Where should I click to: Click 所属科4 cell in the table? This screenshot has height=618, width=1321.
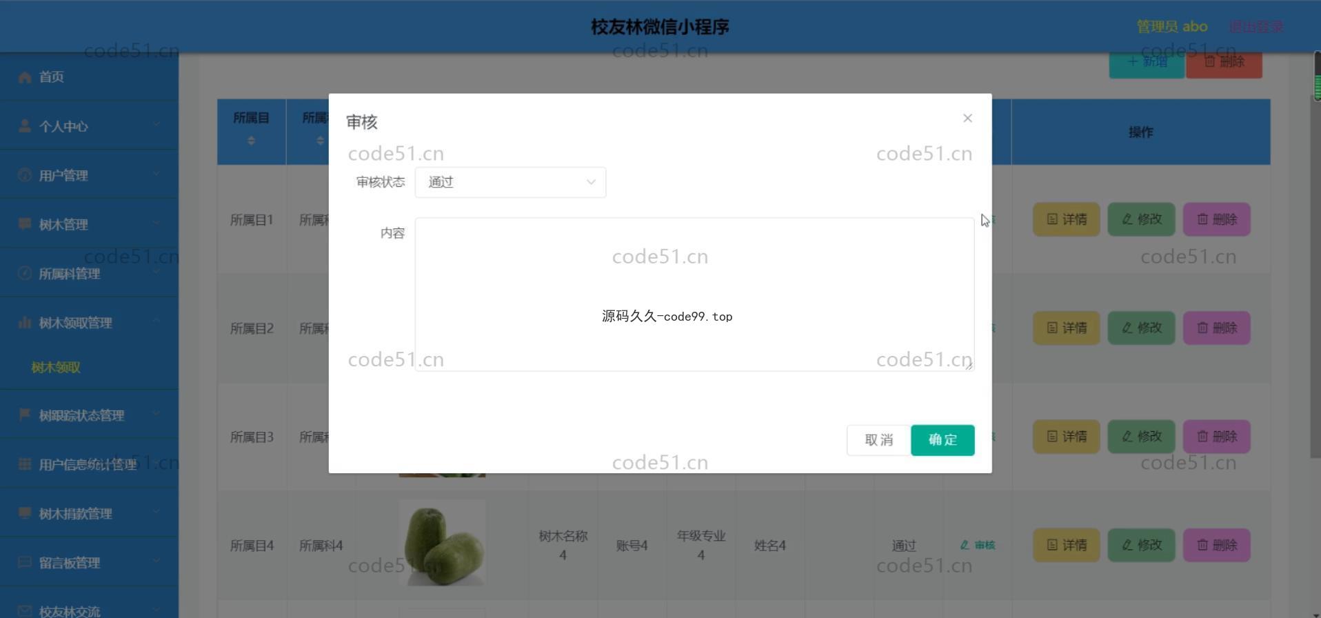pos(321,546)
